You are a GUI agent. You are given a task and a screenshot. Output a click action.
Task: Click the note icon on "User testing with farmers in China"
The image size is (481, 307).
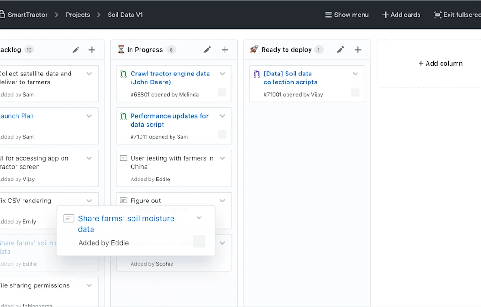[x=123, y=158]
